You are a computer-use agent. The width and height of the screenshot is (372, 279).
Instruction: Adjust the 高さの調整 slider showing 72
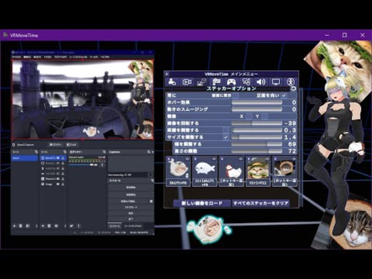click(x=257, y=151)
